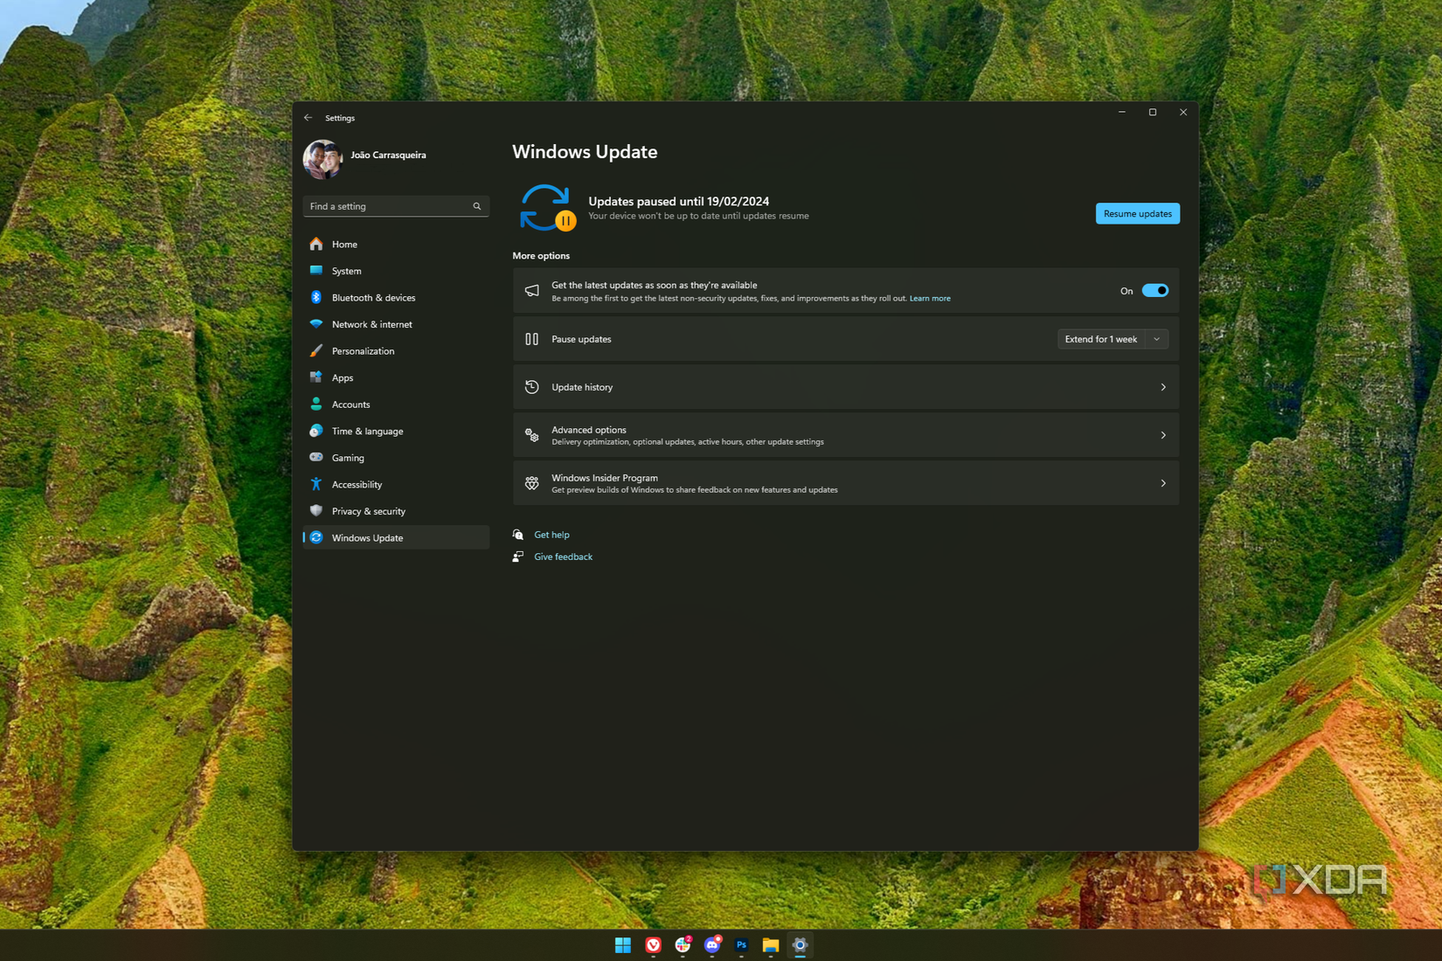1442x961 pixels.
Task: Click the Privacy & security shield icon
Action: tap(316, 511)
